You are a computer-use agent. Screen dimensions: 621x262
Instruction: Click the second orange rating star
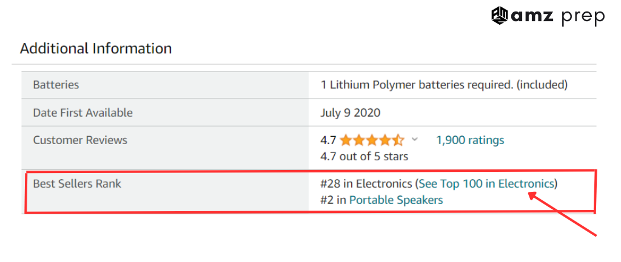(359, 140)
